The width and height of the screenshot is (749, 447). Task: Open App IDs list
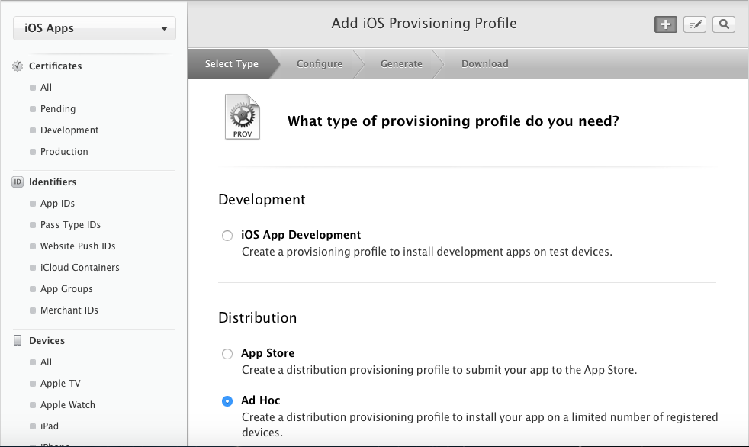click(57, 204)
